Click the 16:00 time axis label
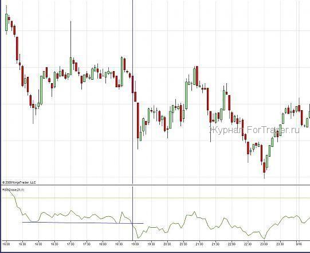The image size is (310, 253). pyautogui.click(x=38, y=244)
